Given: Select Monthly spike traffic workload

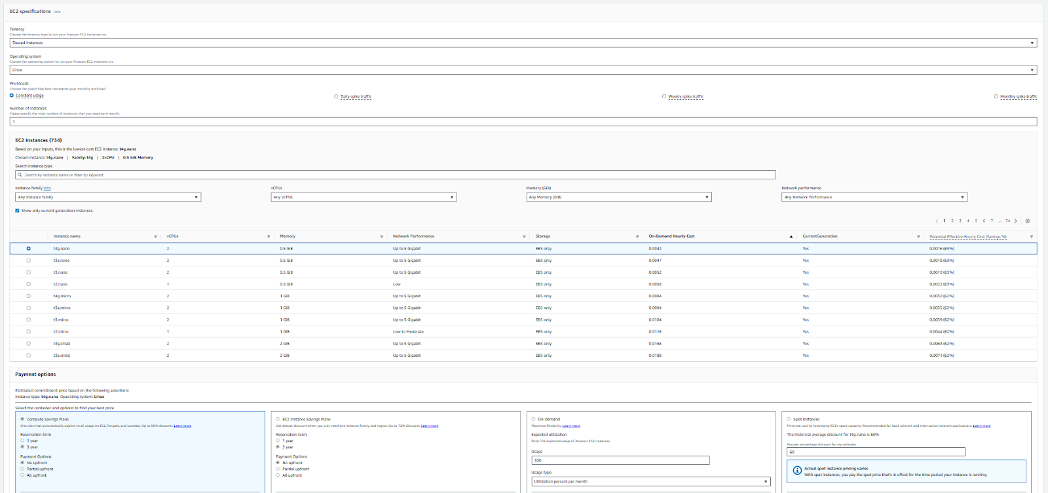Looking at the screenshot, I should (x=996, y=96).
